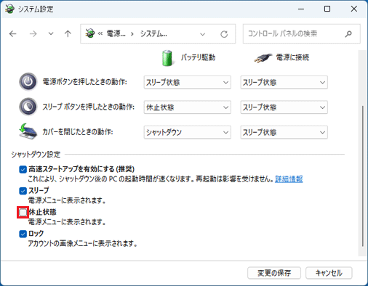Click the システム設定 title bar icon
The width and height of the screenshot is (368, 286).
(x=9, y=9)
